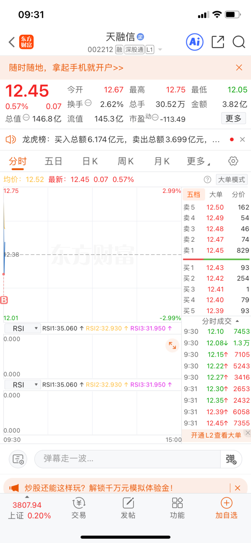This screenshot has height=543, width=251.
Task: Open the 开通L2查看大单 link
Action: click(x=216, y=435)
